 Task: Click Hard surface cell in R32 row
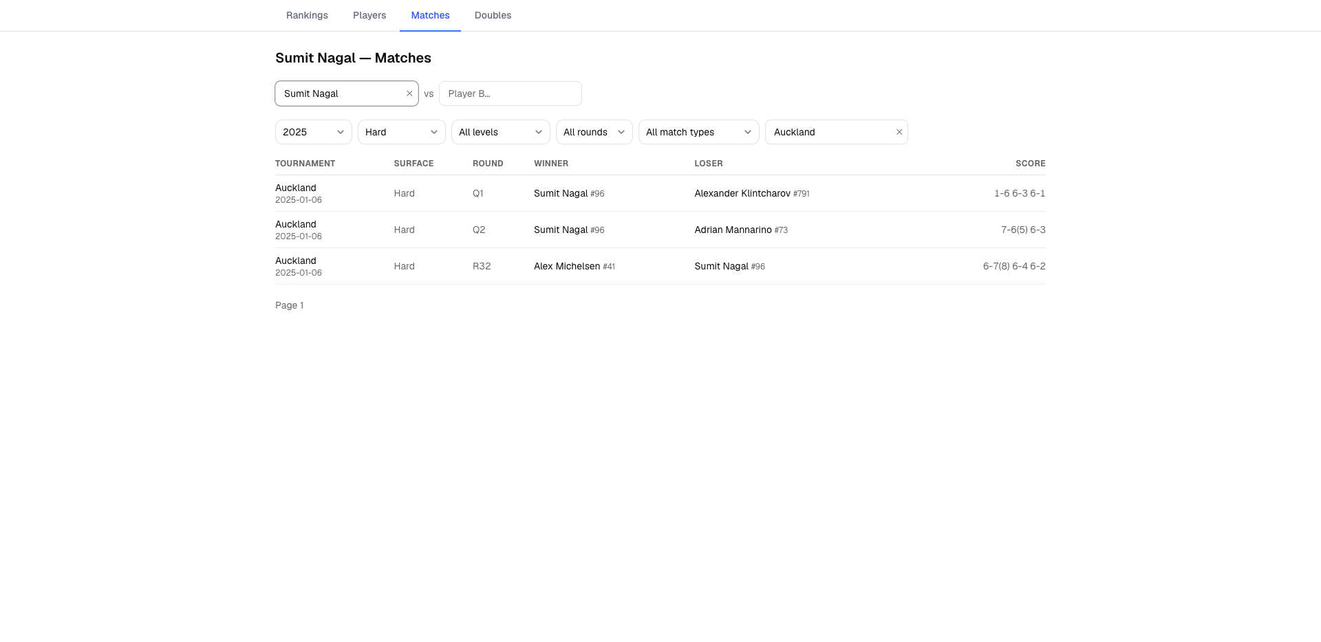pyautogui.click(x=404, y=266)
